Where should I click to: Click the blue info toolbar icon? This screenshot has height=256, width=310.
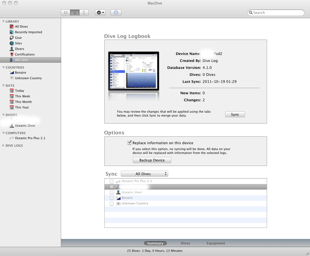116,13
